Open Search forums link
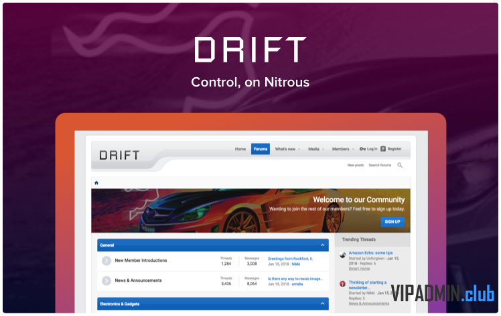The width and height of the screenshot is (501, 316). pos(380,165)
